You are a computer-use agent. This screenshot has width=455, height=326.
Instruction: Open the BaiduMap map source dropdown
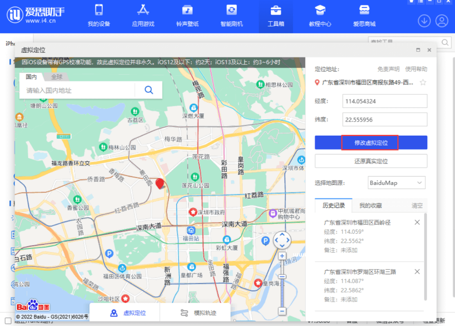[396, 183]
